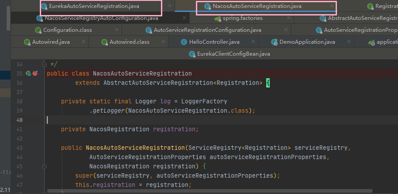Screen dimensions: 398x194
Task: Close the AutoServiceRegistrationConfiguration.java tab
Action: pyautogui.click(x=286, y=30)
